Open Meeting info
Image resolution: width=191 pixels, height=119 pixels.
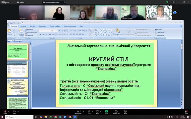[116, 111]
